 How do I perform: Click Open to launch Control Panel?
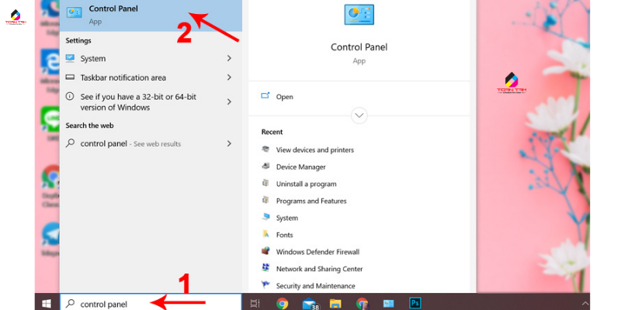tap(285, 97)
